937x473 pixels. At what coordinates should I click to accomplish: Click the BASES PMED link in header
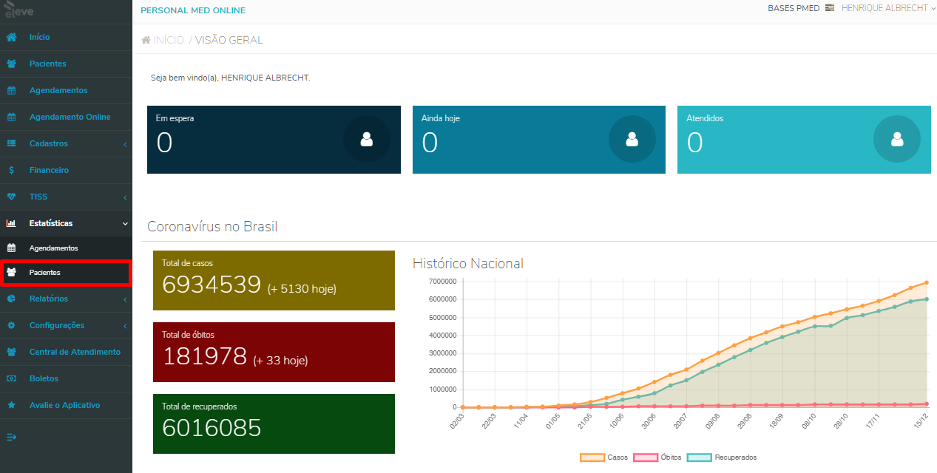tap(794, 8)
